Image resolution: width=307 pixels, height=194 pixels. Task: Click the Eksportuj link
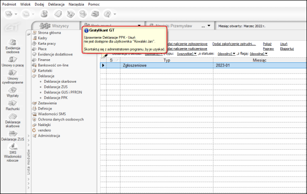click(x=287, y=48)
